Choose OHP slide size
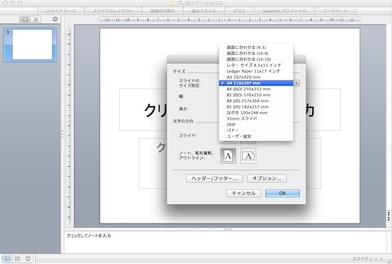This screenshot has height=264, width=392. click(256, 125)
